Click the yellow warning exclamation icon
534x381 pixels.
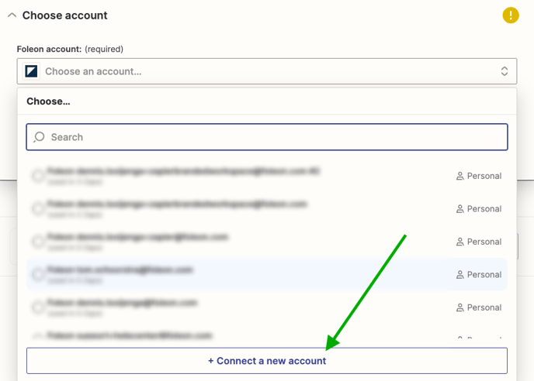coord(510,15)
